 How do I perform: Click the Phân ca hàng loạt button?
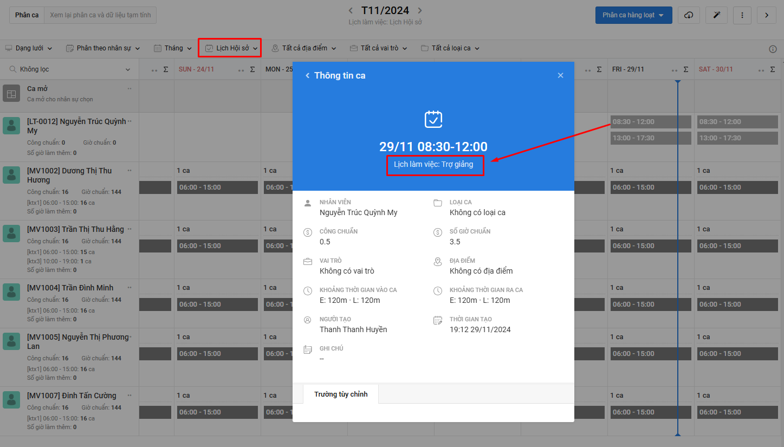(633, 15)
